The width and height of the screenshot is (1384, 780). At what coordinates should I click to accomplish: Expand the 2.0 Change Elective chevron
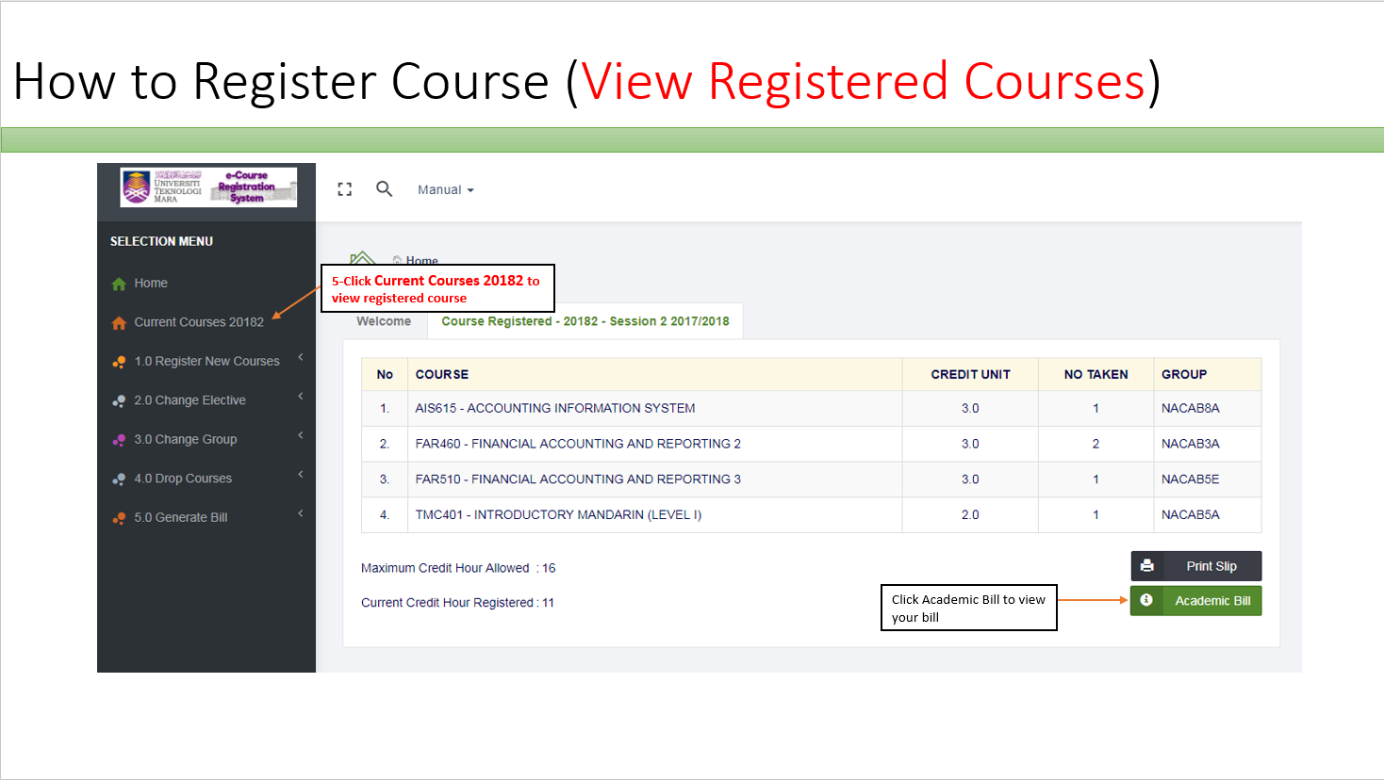pos(300,397)
